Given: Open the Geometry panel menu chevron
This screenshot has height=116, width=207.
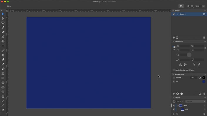Looking at the screenshot, I should 205,42.
